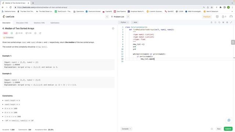Screen dimensions: 235x132
Task: Click the LeetCode logo
Action: (8, 16)
